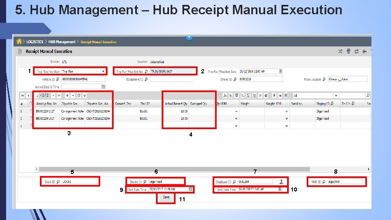Check the row 1 checkbox
Viewport: 391px width, 220px height.
(x=31, y=111)
